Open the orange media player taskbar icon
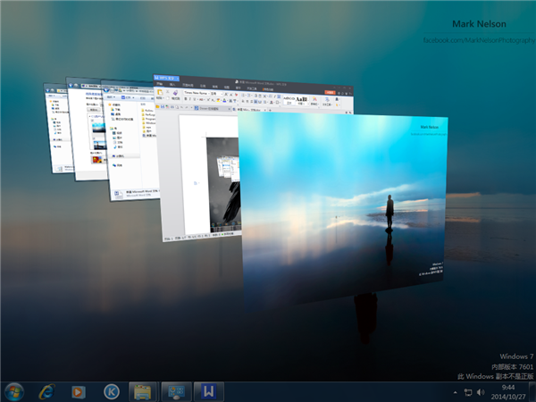The height and width of the screenshot is (402, 536). (x=79, y=390)
